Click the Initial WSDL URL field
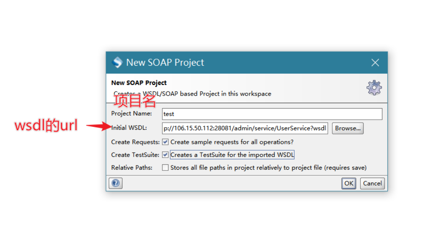422x235 pixels. (245, 128)
